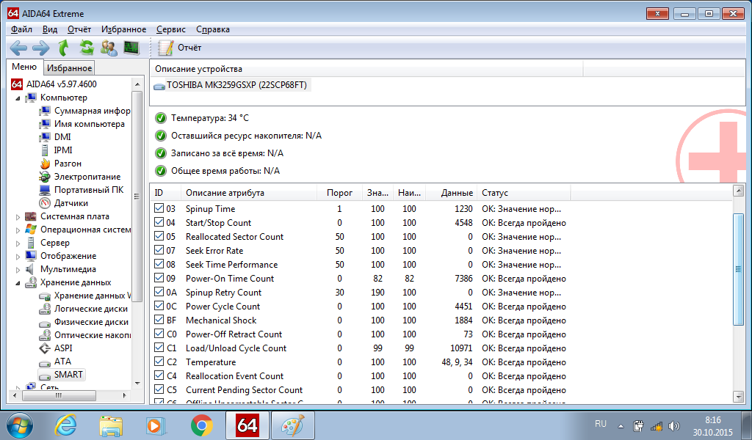Expand the Операционная система node
The height and width of the screenshot is (440, 752).
pyautogui.click(x=18, y=230)
